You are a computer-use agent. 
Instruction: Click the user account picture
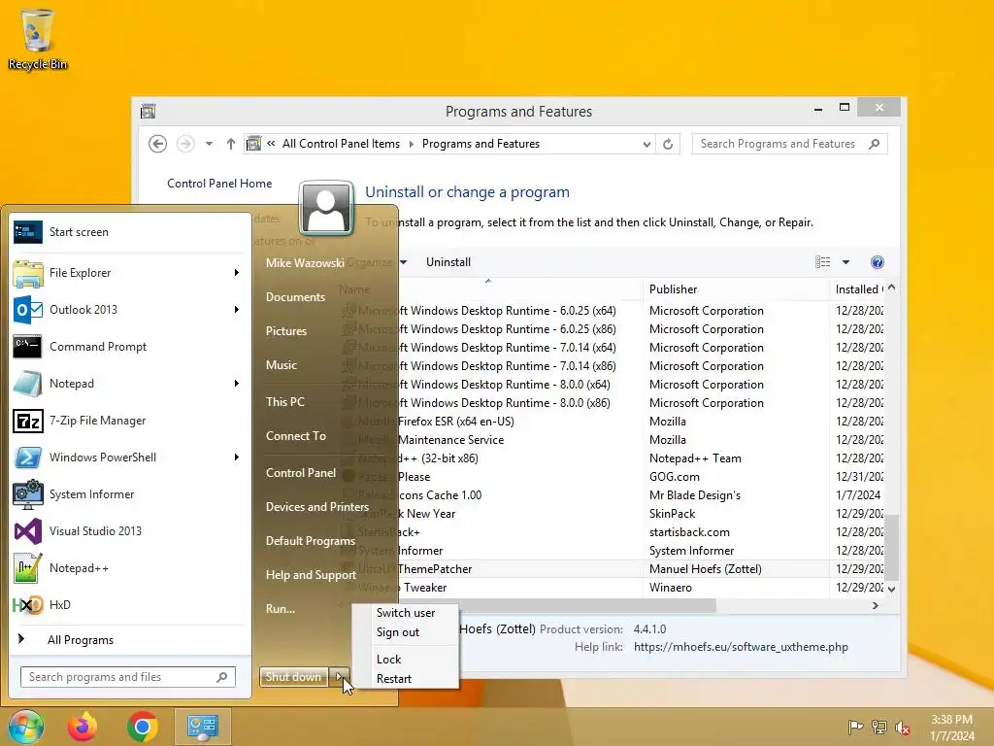click(326, 208)
